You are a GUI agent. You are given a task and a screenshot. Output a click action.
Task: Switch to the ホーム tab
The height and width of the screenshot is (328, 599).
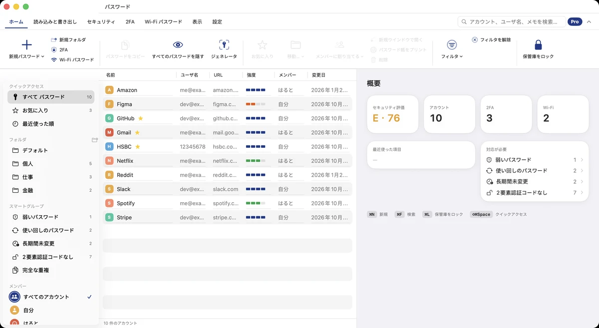tap(16, 22)
